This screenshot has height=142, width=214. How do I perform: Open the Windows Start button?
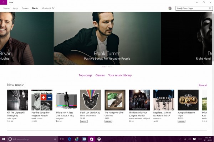(4, 139)
